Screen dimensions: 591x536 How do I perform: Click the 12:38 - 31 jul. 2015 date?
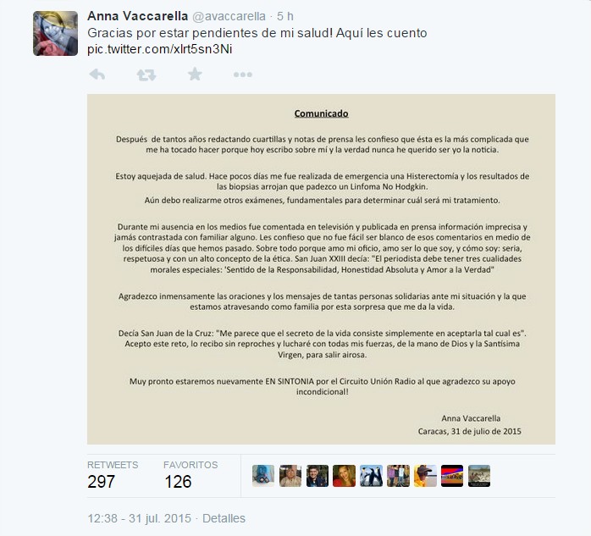click(140, 518)
